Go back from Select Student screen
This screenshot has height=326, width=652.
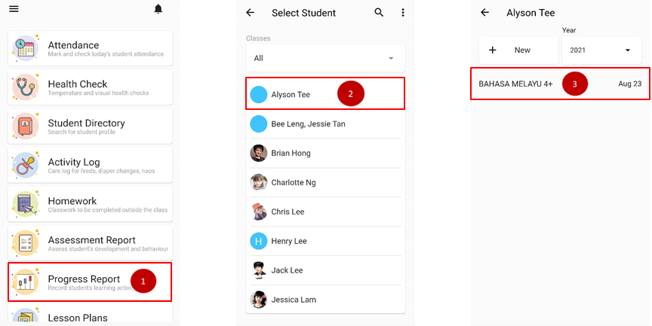tap(251, 13)
